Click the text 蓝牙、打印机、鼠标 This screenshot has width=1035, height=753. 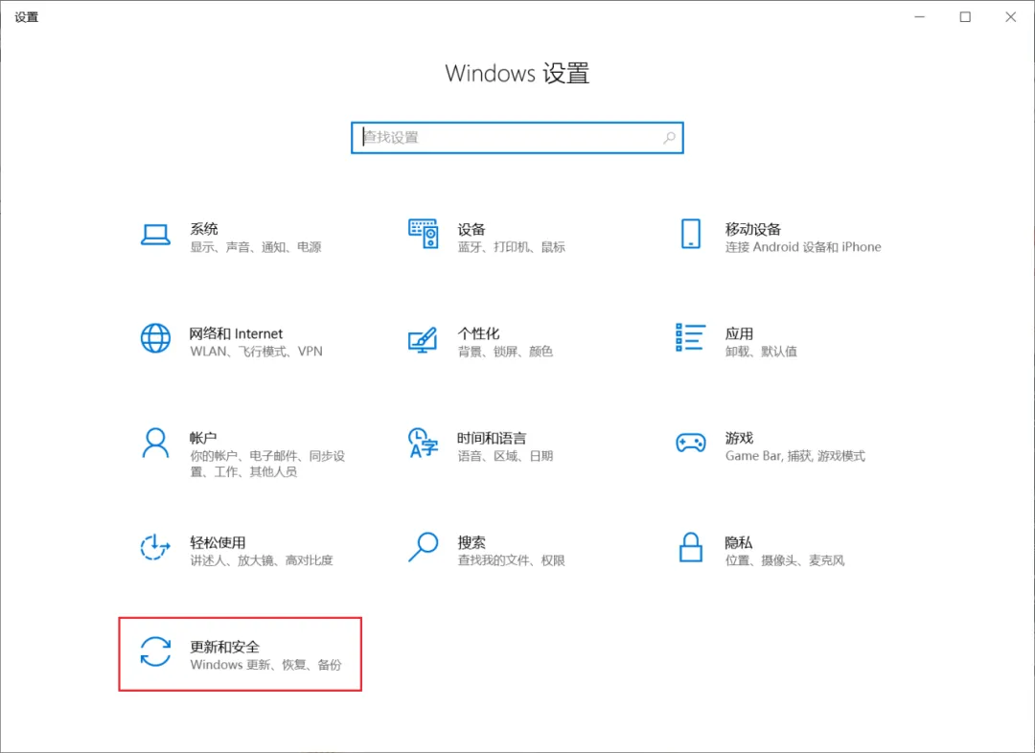[x=512, y=247]
